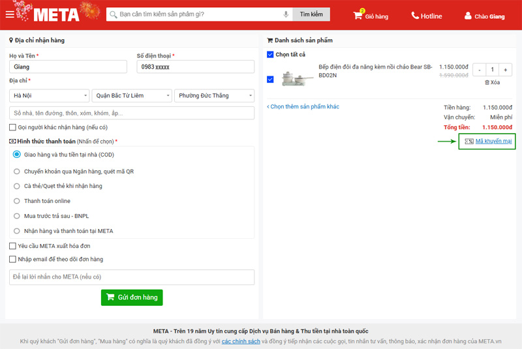Delete the product with the Xóa trash icon
522x349 pixels.
pos(487,83)
